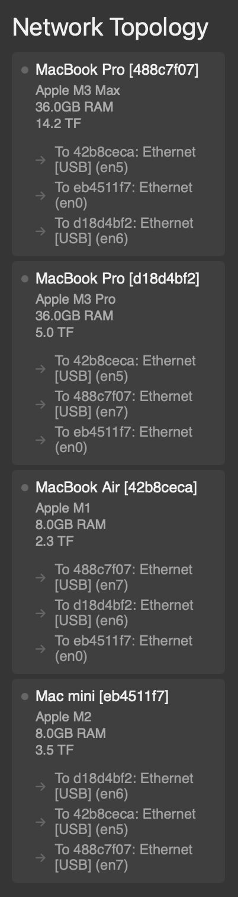Open eb4511f7's link to 42b8ceca Ethernet (en5)
This screenshot has width=238, height=897.
point(125,822)
